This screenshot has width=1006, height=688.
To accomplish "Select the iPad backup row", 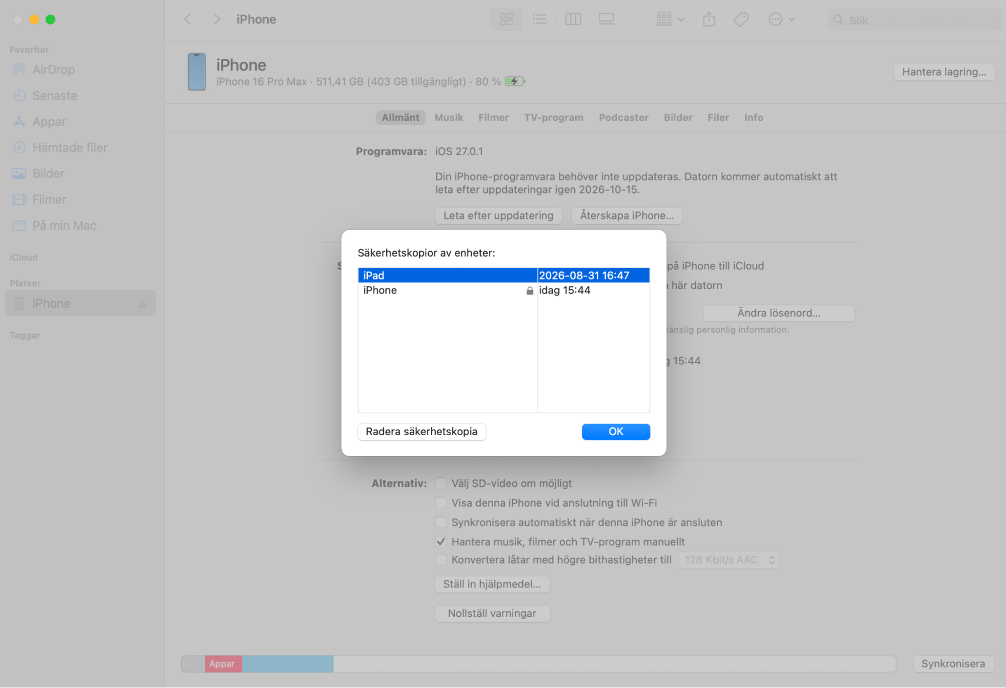I will coord(504,275).
